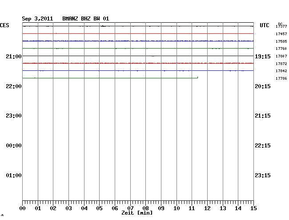Screen dimensions: 289x220
Task: Click the '19:15' UTC time label
Action: (263, 56)
